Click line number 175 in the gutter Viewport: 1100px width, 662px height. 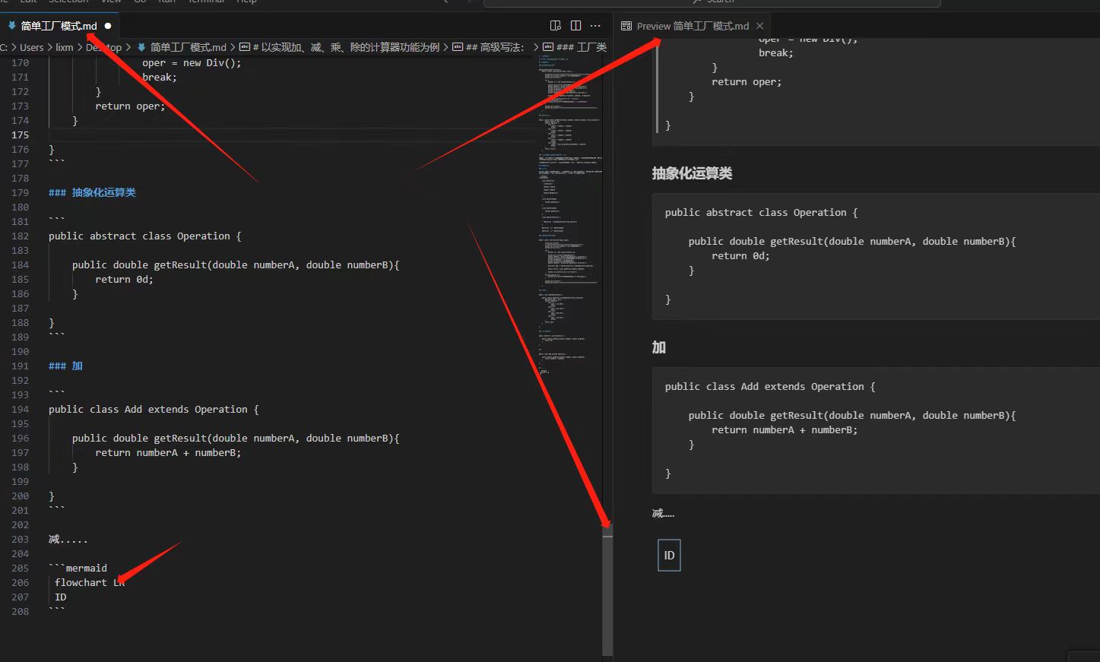click(21, 135)
